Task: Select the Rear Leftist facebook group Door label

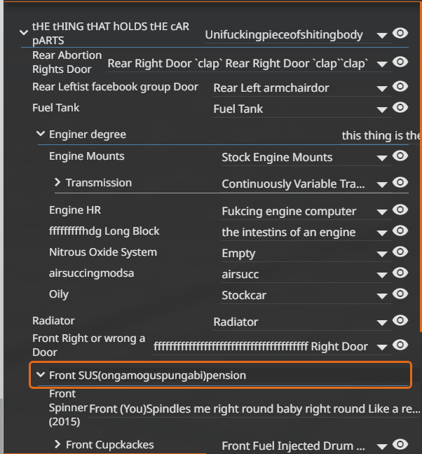Action: [x=115, y=87]
